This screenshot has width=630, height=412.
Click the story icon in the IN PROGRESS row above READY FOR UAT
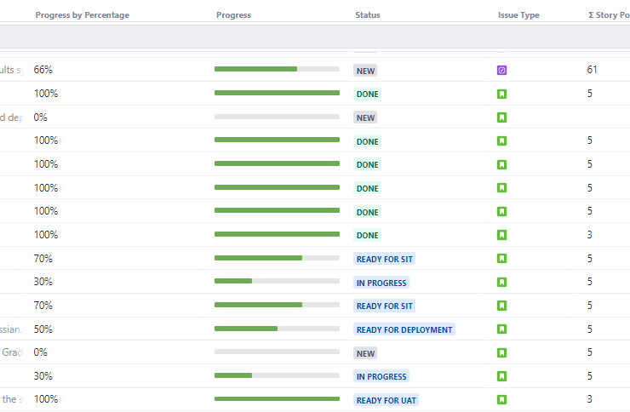[501, 376]
